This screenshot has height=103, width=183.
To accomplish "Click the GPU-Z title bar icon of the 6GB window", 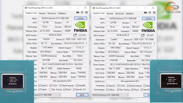I will [94, 8].
